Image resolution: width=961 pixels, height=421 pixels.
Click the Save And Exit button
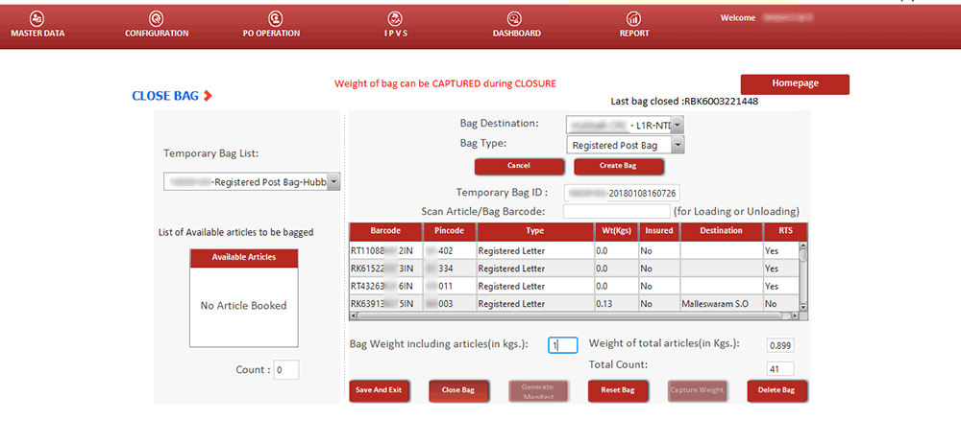[378, 391]
